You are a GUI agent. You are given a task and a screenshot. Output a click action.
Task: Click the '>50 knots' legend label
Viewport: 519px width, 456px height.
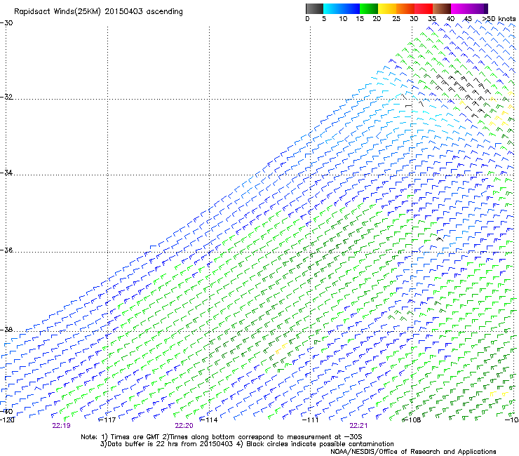point(499,19)
